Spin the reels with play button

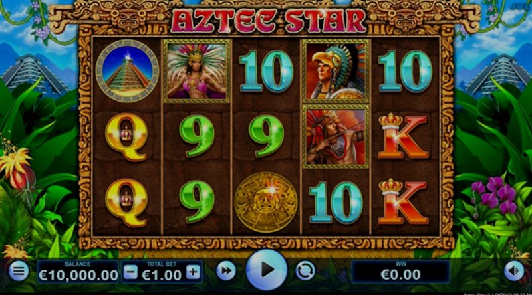(x=267, y=270)
